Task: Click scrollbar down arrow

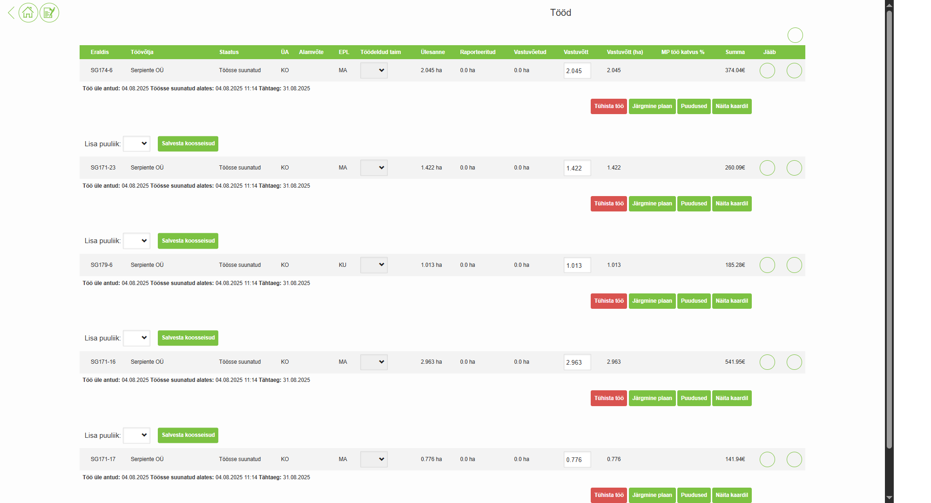Action: 889,498
